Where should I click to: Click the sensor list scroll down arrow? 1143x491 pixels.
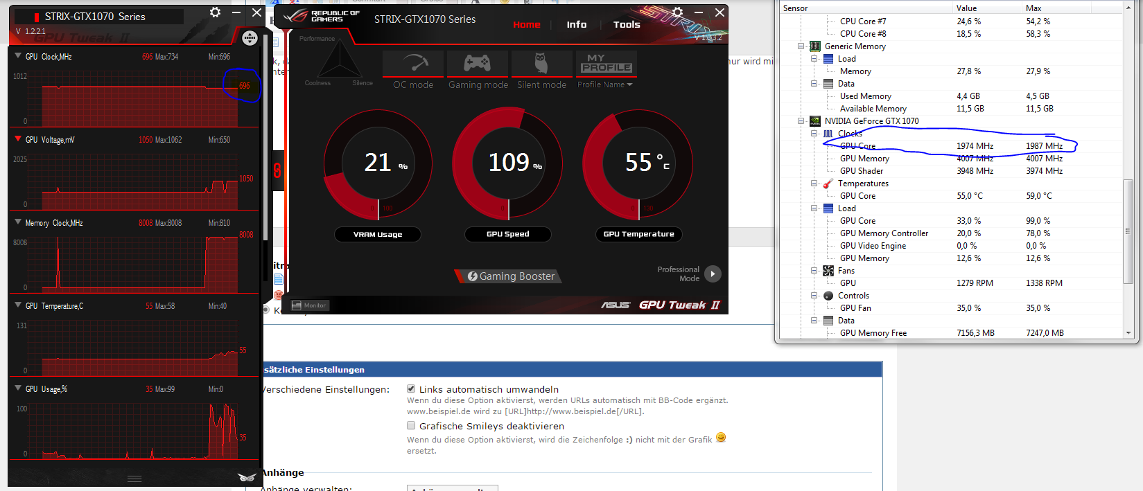(1128, 333)
